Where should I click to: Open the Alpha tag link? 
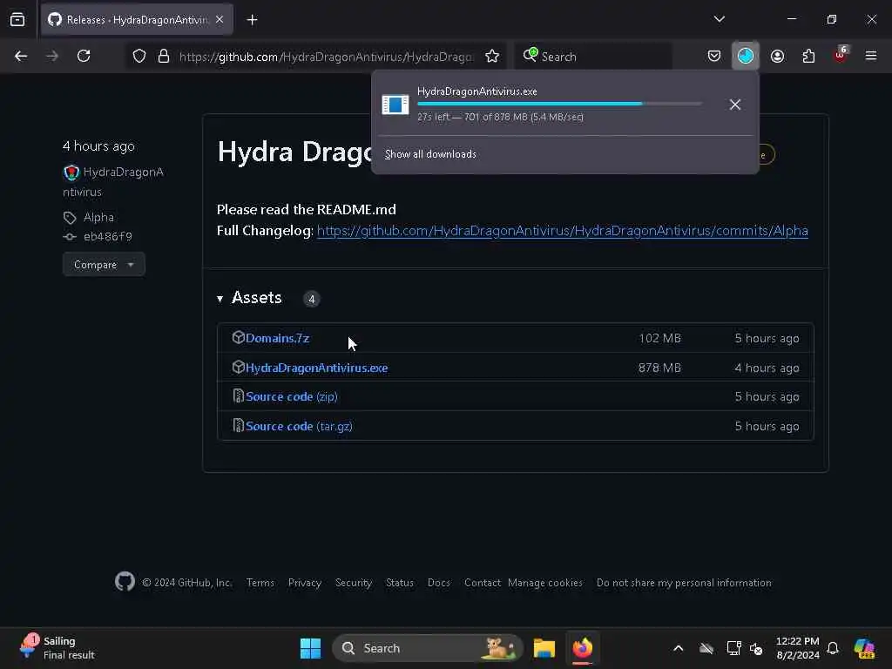[x=98, y=217]
